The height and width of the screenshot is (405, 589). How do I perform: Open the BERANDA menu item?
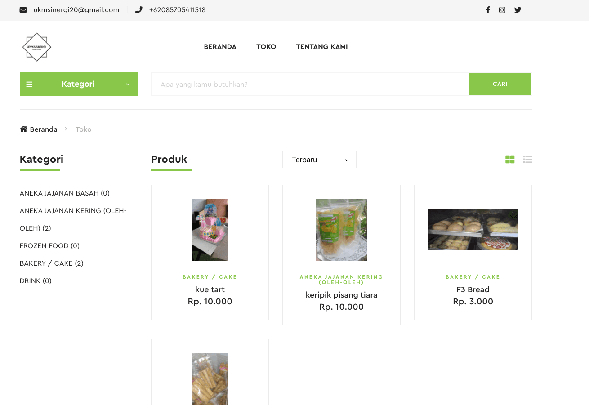(220, 47)
